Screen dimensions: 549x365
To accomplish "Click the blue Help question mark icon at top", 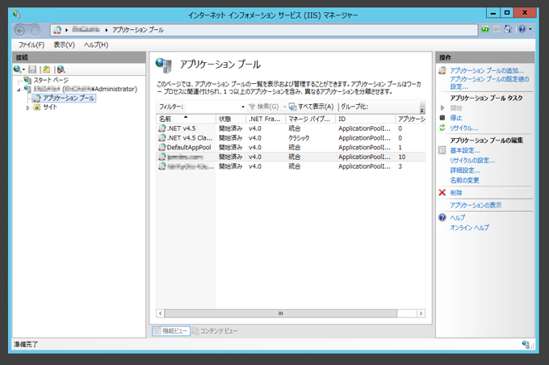I will (522, 29).
